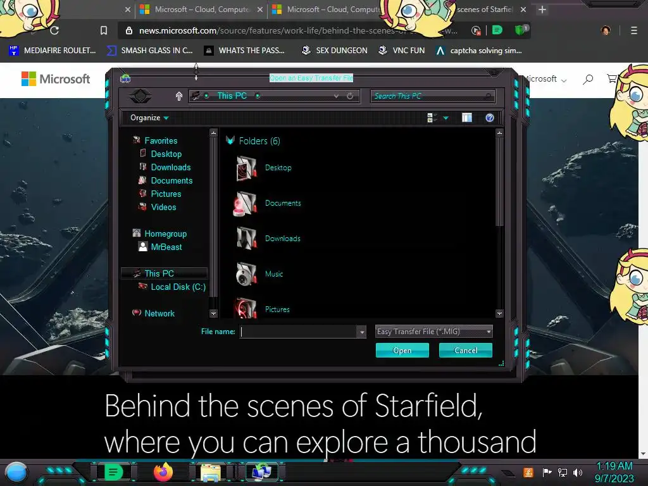
Task: Open SMASH GLASS IN C... bookmark
Action: (x=149, y=51)
